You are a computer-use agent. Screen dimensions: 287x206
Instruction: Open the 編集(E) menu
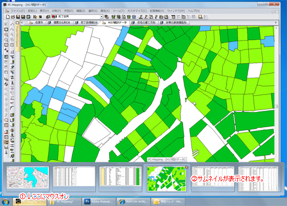(x=80, y=11)
